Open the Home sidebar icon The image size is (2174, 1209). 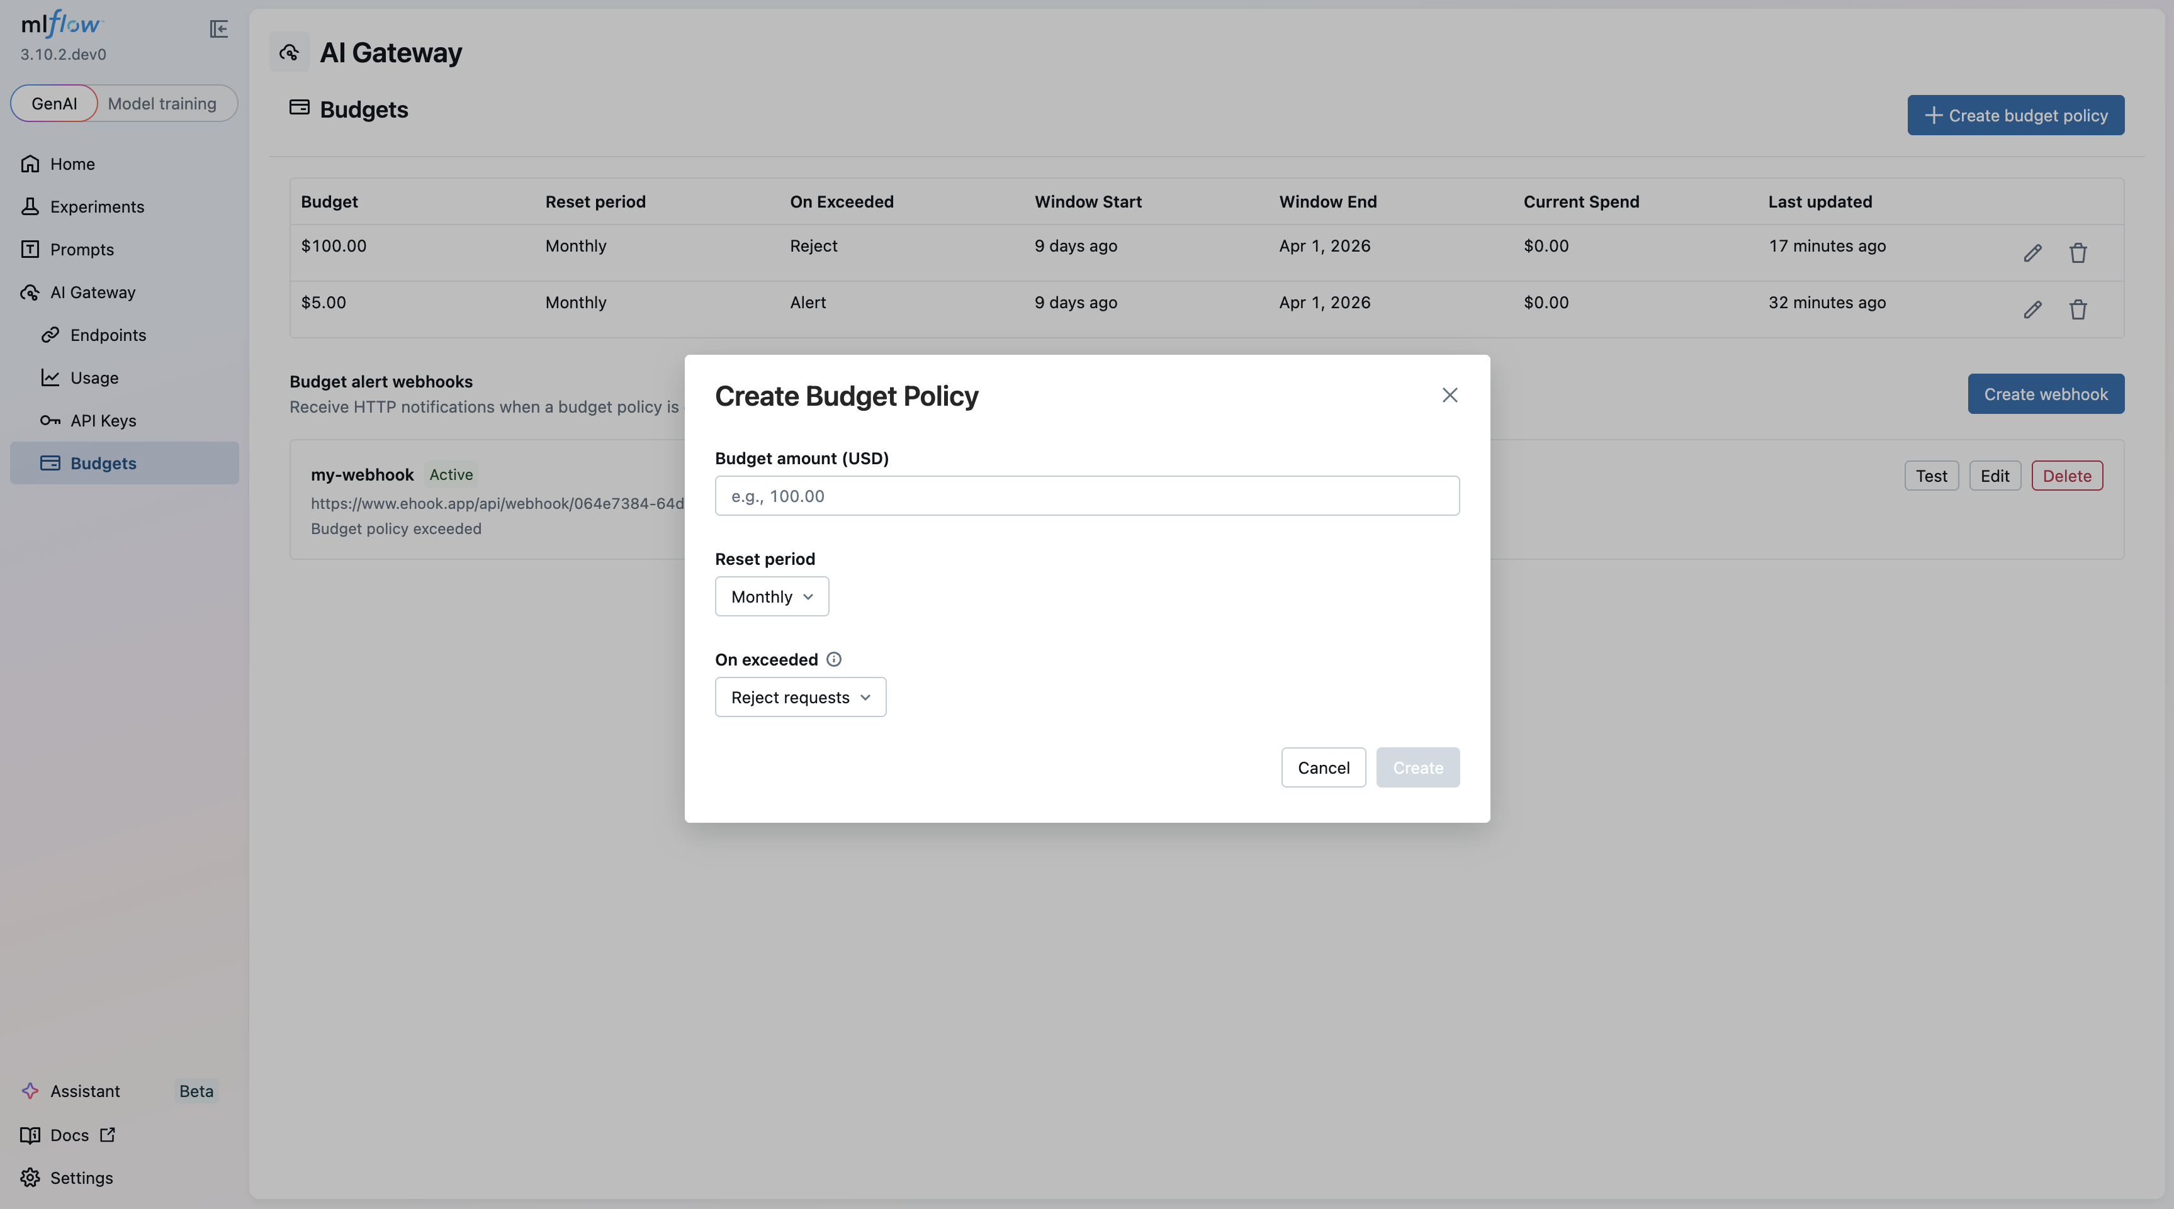30,164
